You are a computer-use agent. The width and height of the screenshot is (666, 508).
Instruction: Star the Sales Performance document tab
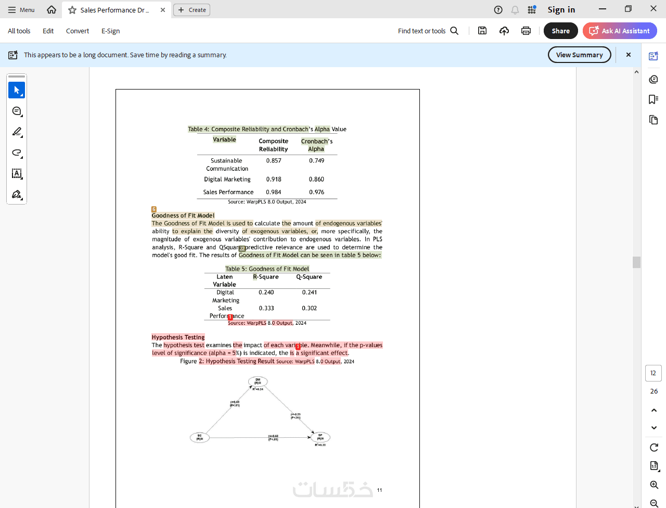[x=72, y=10]
